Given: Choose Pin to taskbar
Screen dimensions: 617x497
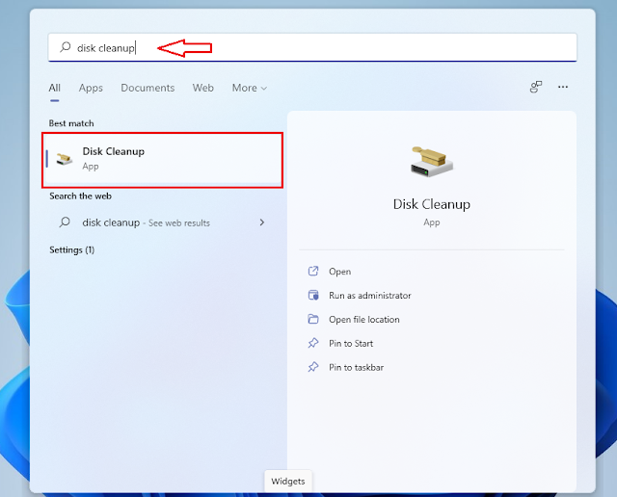Looking at the screenshot, I should click(356, 368).
